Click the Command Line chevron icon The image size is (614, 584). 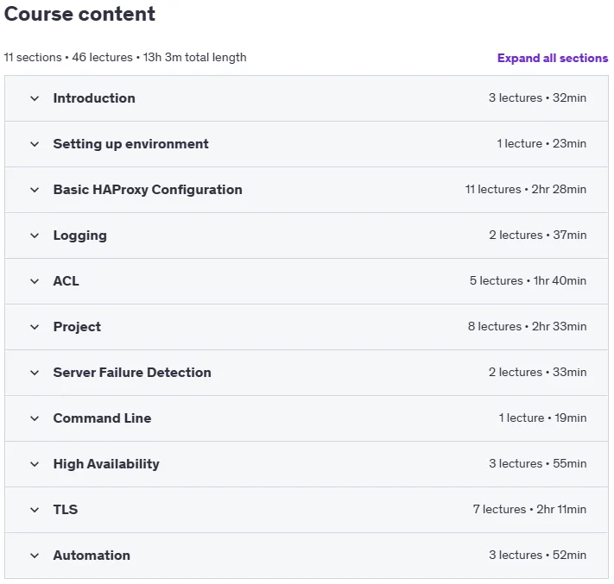tap(35, 418)
